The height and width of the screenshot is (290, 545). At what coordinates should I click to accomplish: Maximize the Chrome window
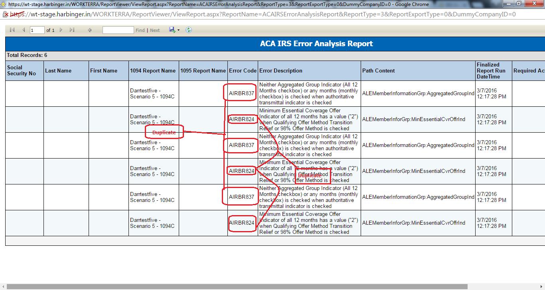tap(519, 4)
